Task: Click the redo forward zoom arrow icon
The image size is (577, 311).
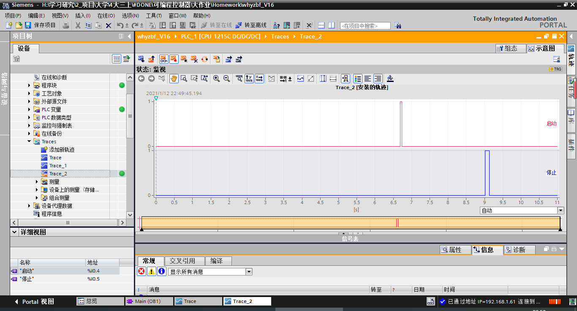Action: [151, 79]
